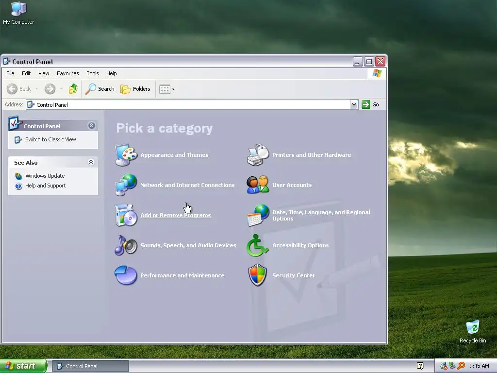The height and width of the screenshot is (373, 497).
Task: Click Printers and Other Hardware link
Action: point(312,155)
